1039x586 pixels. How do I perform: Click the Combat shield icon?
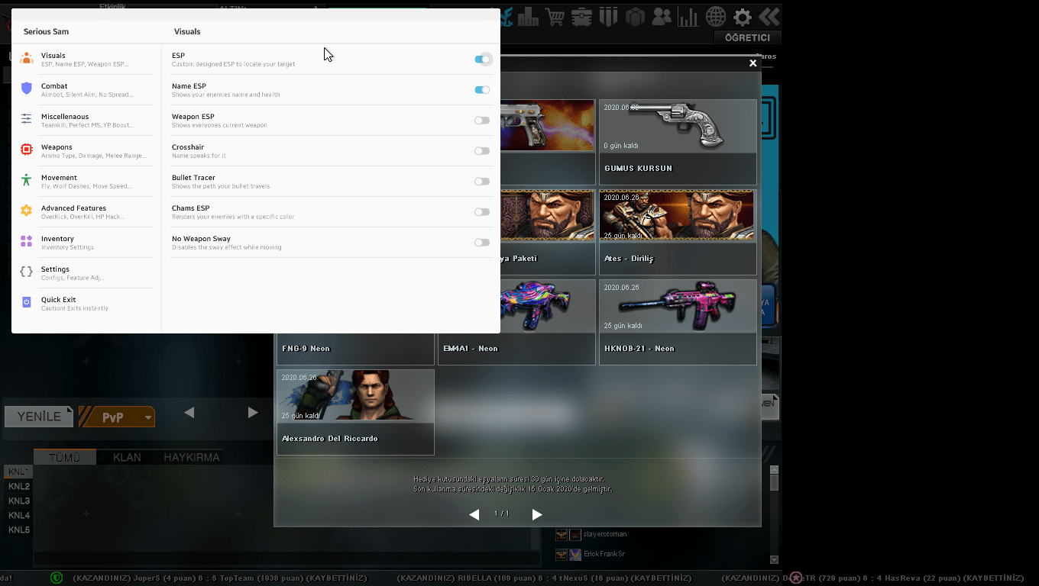[27, 89]
